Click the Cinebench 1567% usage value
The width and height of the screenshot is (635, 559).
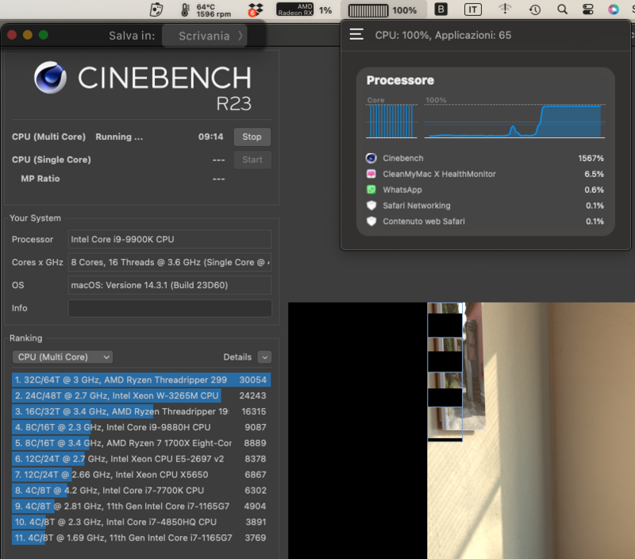click(591, 158)
